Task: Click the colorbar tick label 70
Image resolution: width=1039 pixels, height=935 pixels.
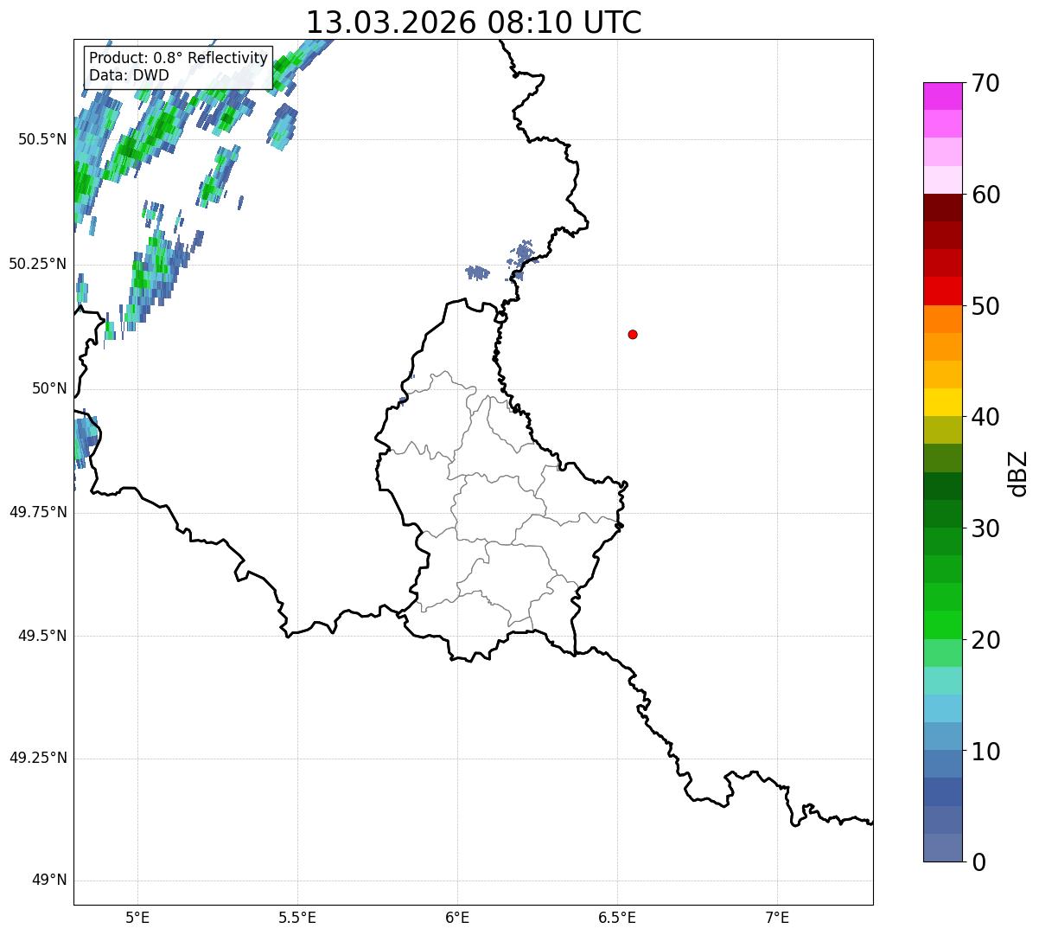Action: (985, 83)
